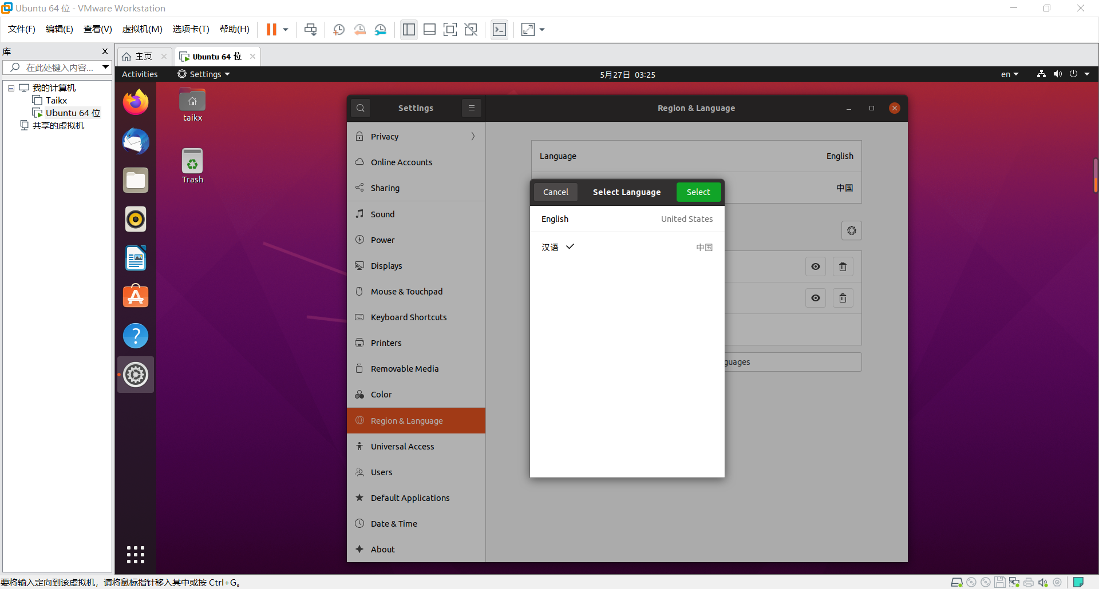Image resolution: width=1099 pixels, height=589 pixels.
Task: Choose 汉语 中国 language row
Action: 627,247
